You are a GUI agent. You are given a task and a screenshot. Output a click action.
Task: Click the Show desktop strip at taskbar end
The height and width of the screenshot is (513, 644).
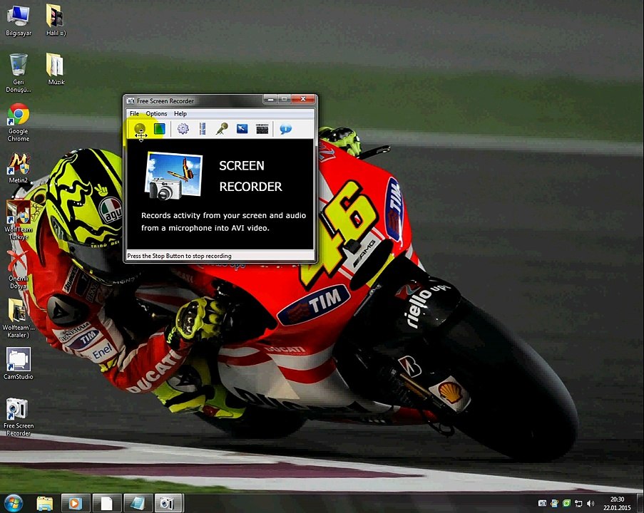[x=640, y=503]
